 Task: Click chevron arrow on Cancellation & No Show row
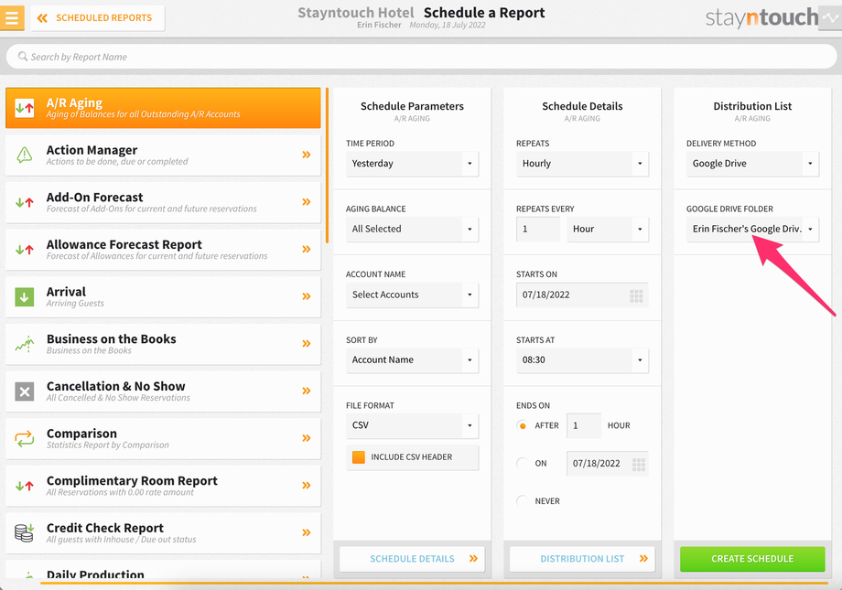tap(306, 391)
